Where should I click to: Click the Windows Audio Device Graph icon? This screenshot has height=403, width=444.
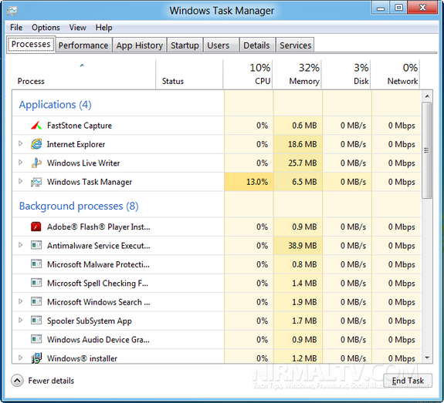(36, 339)
